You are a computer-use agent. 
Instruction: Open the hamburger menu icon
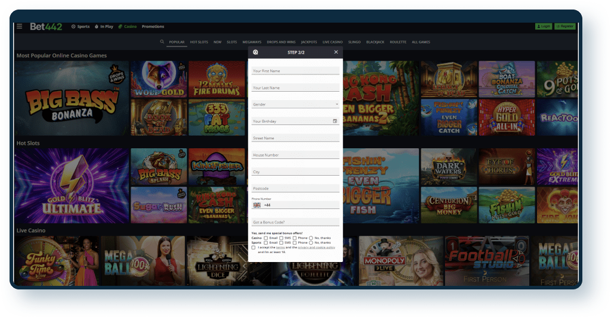[x=20, y=26]
